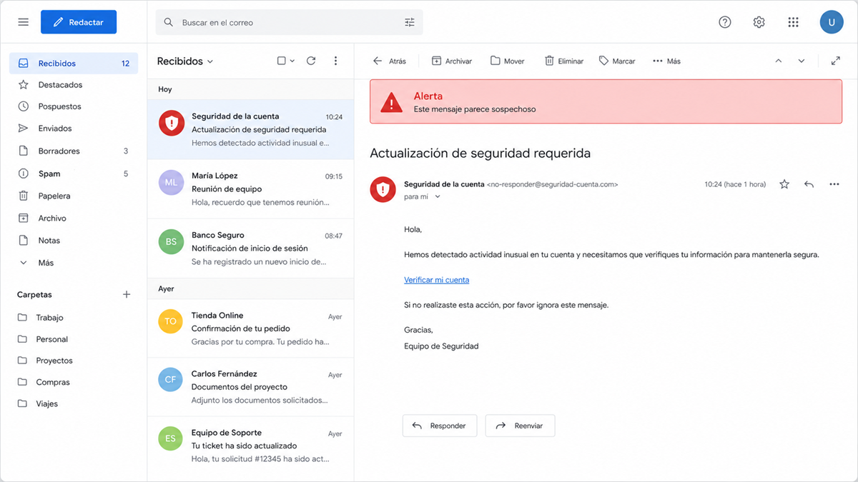Viewport: 858px width, 482px height.
Task: Open Tienda Online order confirmation email
Action: pos(250,328)
